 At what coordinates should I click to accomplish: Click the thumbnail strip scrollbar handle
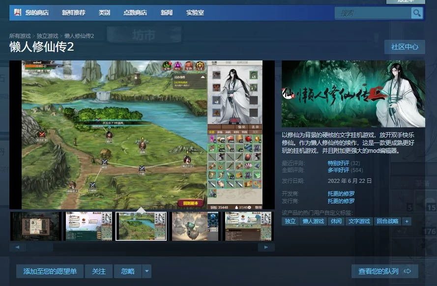[x=40, y=247]
